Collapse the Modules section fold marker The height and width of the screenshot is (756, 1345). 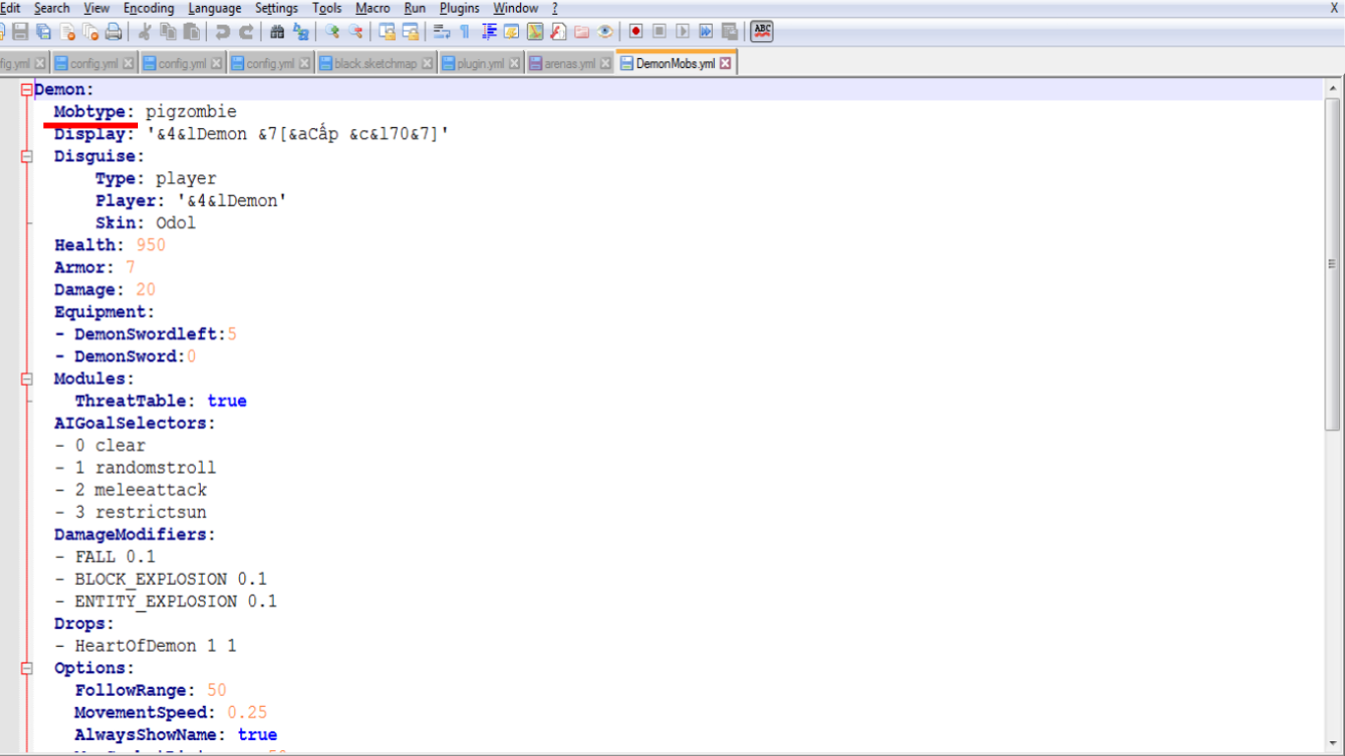(27, 379)
